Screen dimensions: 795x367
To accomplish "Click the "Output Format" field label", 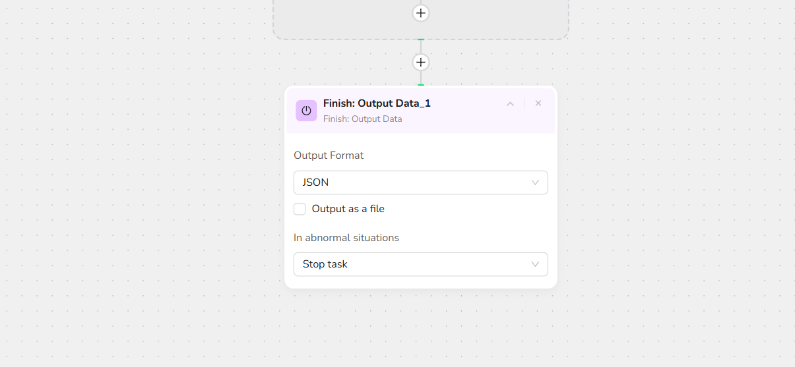I will (x=329, y=155).
